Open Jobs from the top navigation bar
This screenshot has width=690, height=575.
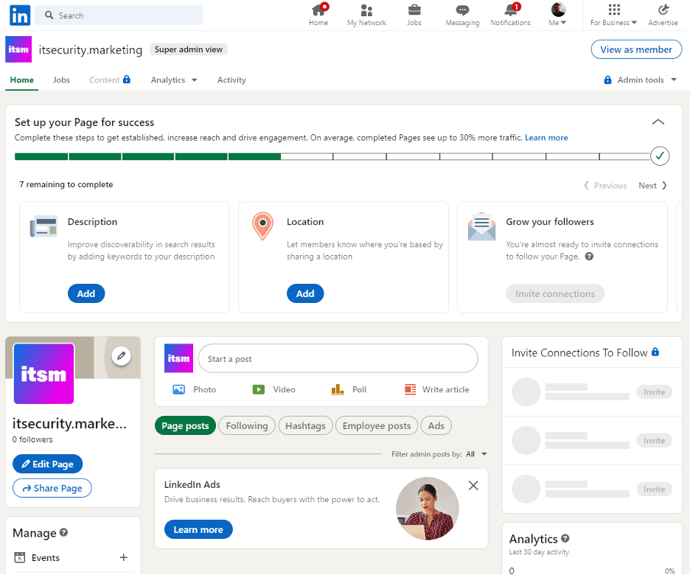tap(414, 15)
